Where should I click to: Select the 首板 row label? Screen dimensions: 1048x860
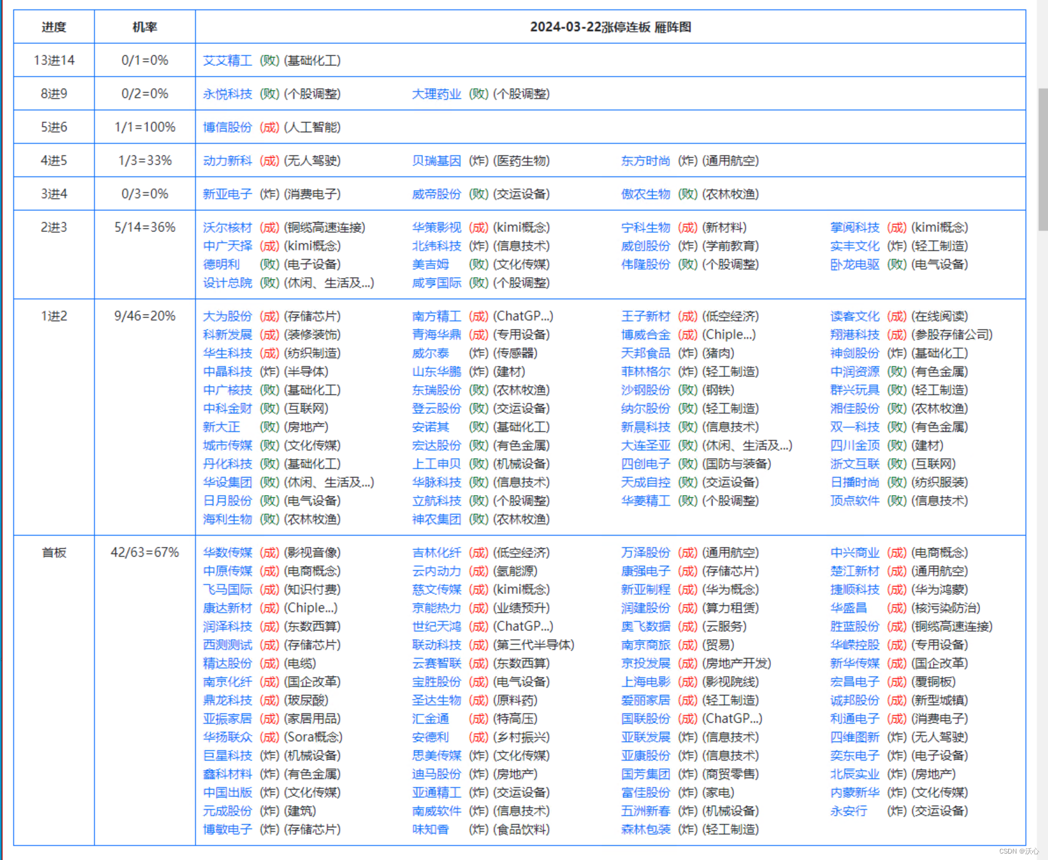coord(54,552)
